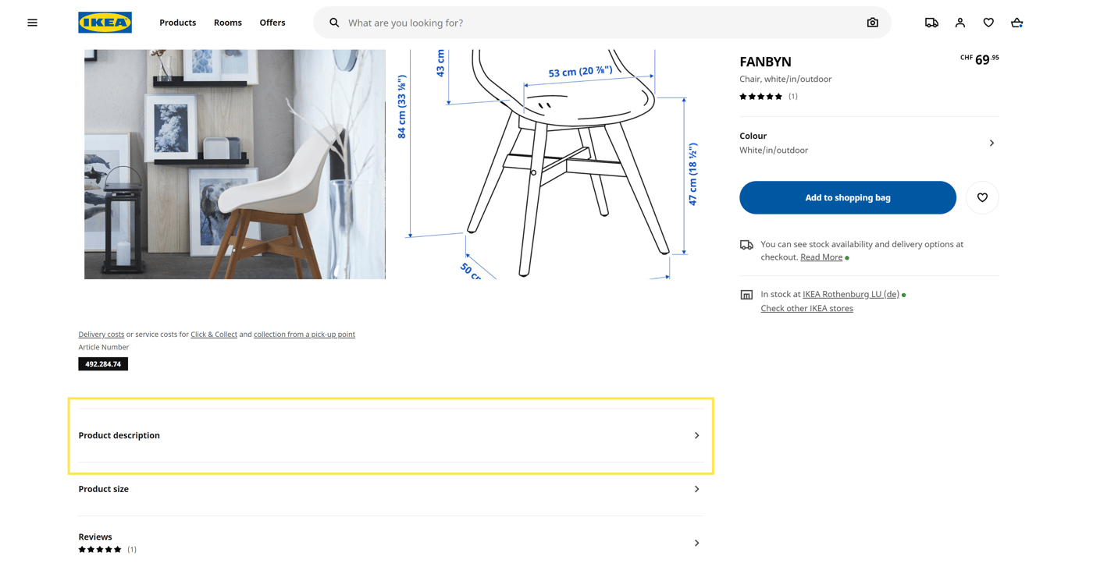Open the Colour selection options
Viewport: 1093px width, 574px height.
click(868, 143)
